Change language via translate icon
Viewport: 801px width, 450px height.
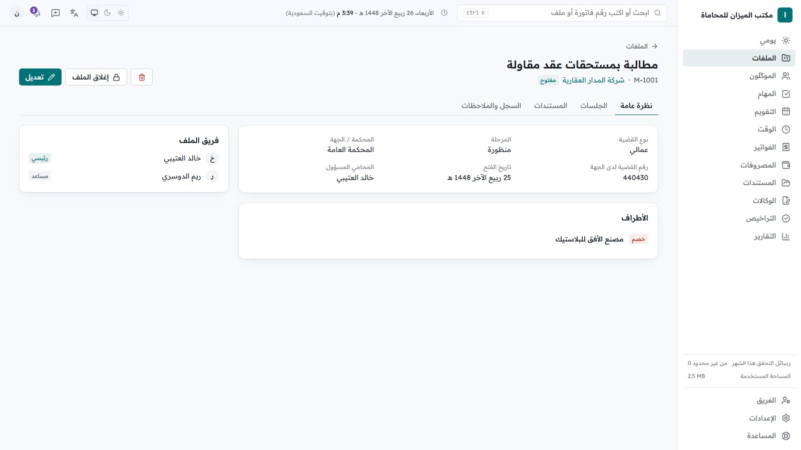[x=74, y=13]
